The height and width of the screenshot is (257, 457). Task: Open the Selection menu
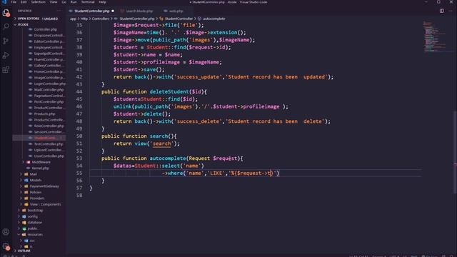pos(38,2)
